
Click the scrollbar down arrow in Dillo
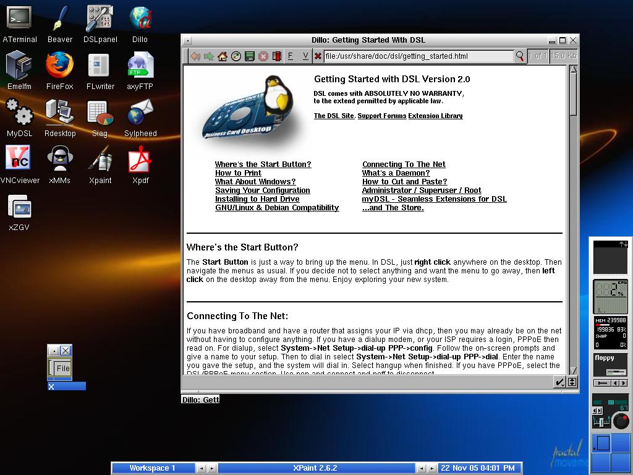573,370
